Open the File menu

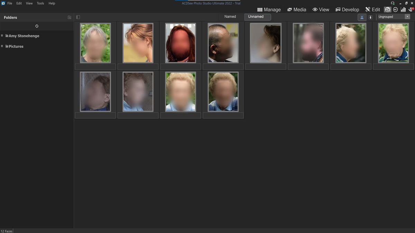(10, 3)
